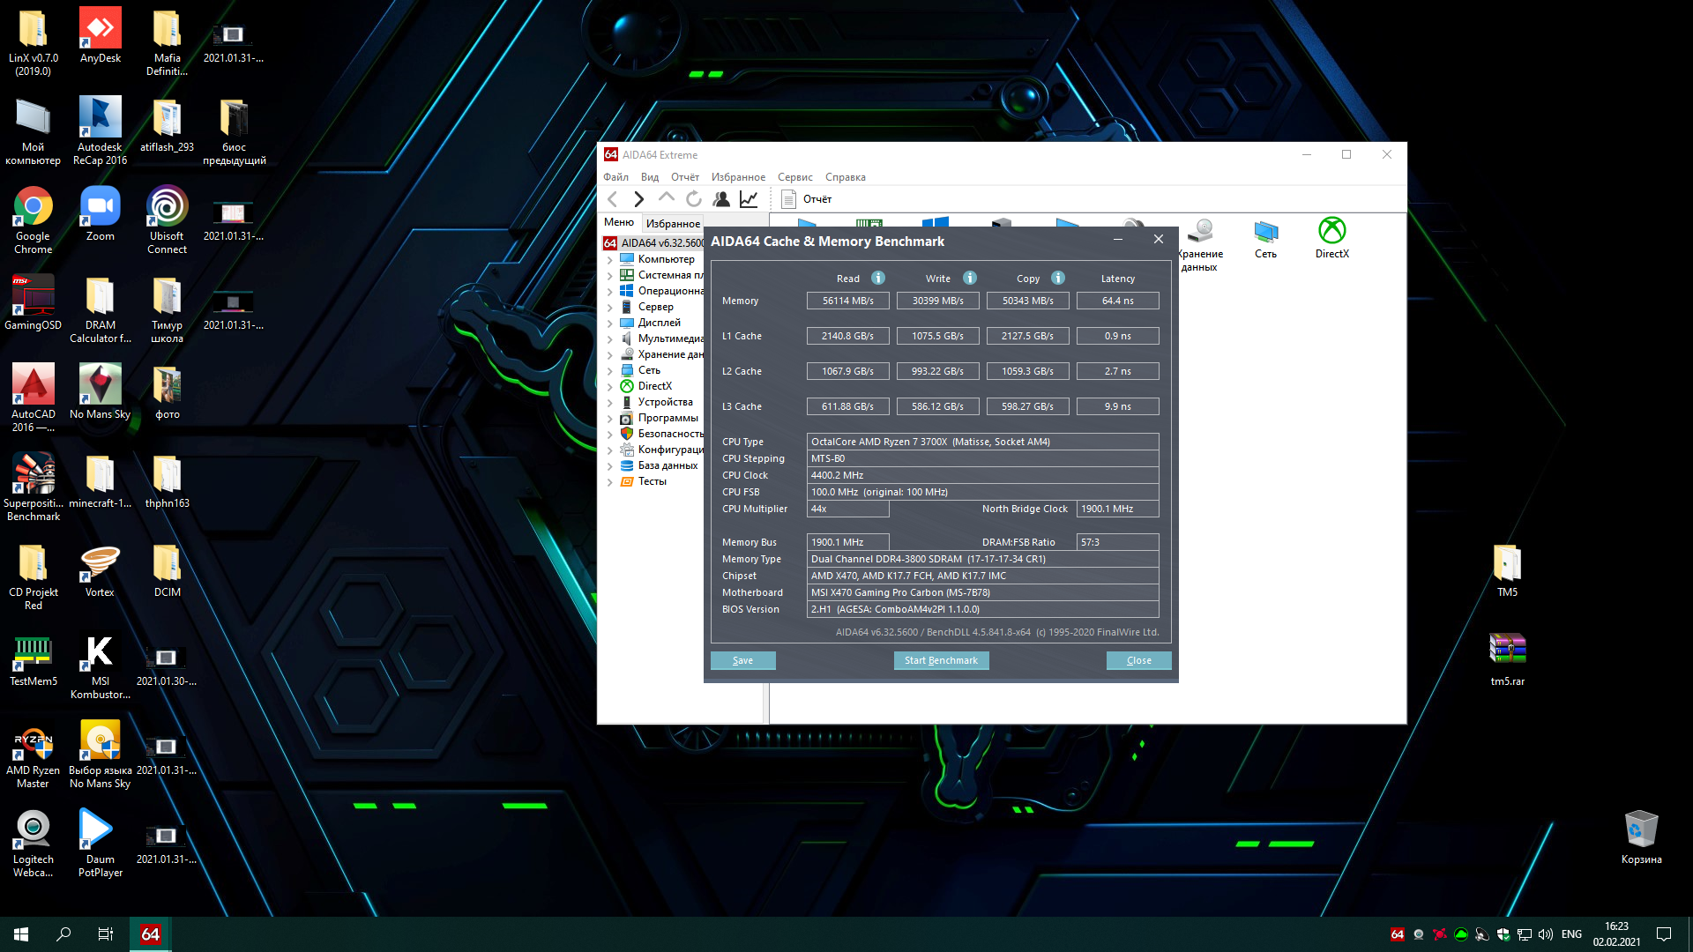Open the Сервис menu
The height and width of the screenshot is (952, 1693).
[x=794, y=177]
